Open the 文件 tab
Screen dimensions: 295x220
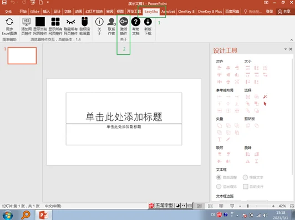8,12
